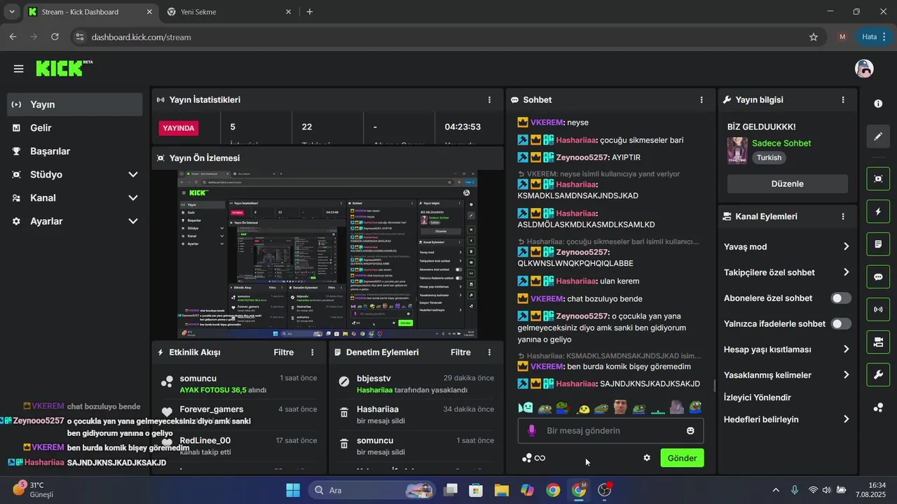Open a new Chrome tab
Screen dimensions: 897x504
click(x=310, y=12)
